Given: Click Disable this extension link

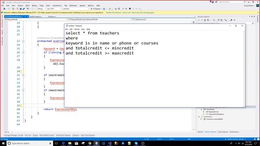Looking at the screenshot, I should click(x=114, y=13).
